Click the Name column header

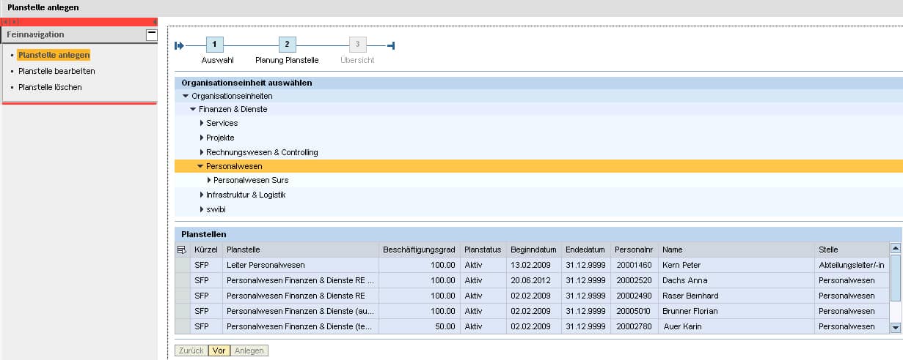(736, 250)
